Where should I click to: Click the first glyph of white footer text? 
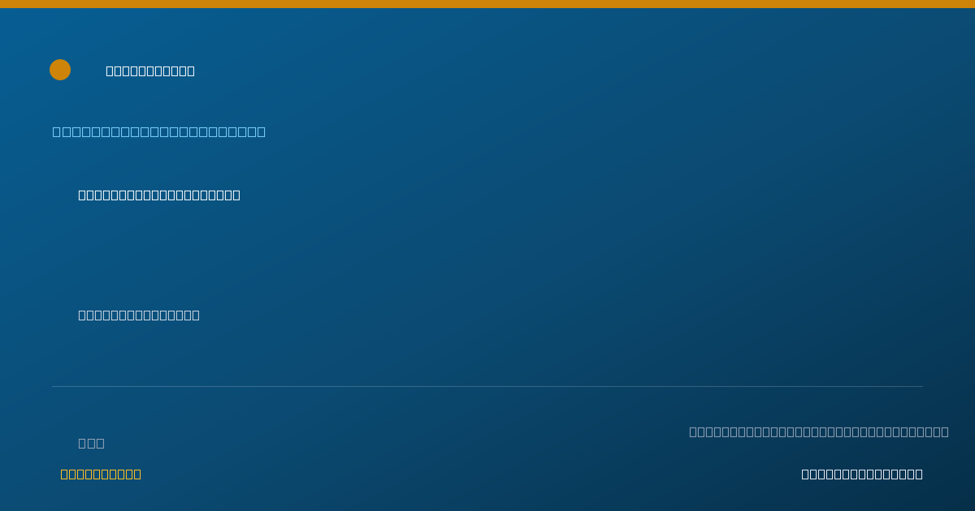click(x=805, y=474)
